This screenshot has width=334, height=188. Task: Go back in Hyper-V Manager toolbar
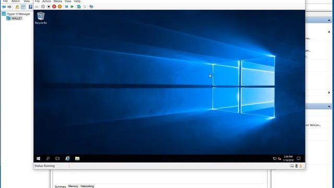pyautogui.click(x=4, y=7)
